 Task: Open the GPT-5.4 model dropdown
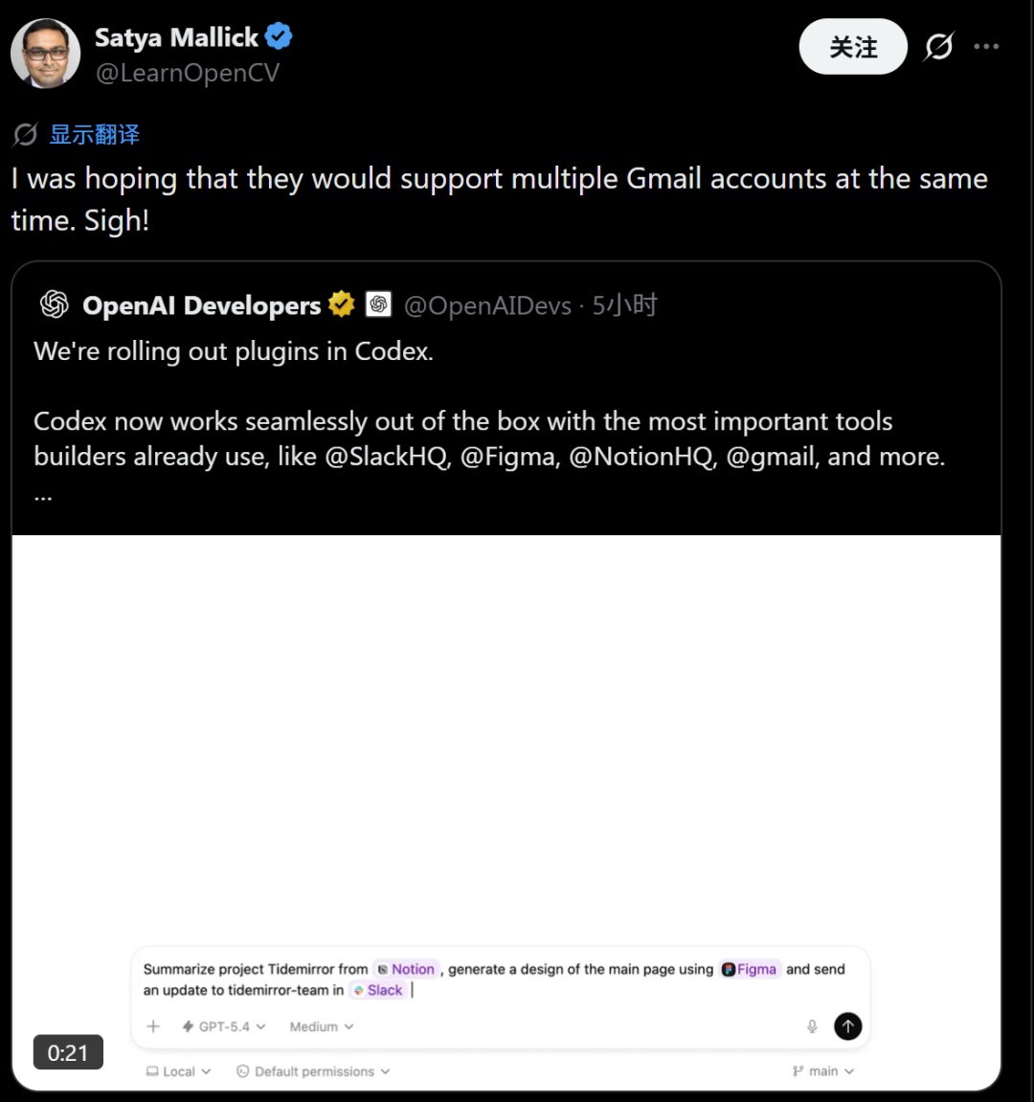(224, 1026)
